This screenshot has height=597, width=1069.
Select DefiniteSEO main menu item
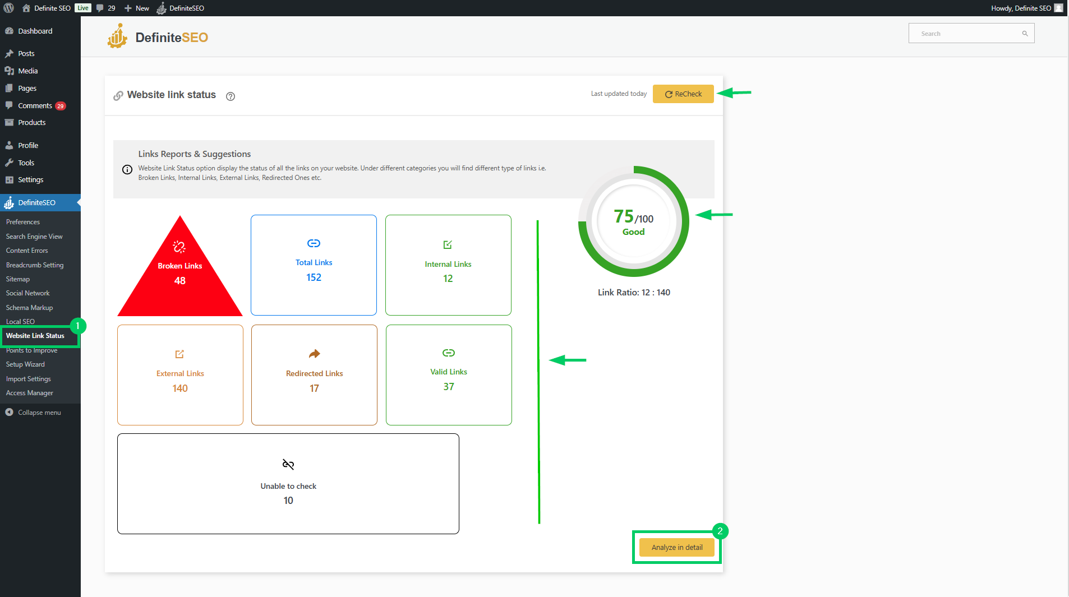tap(40, 202)
